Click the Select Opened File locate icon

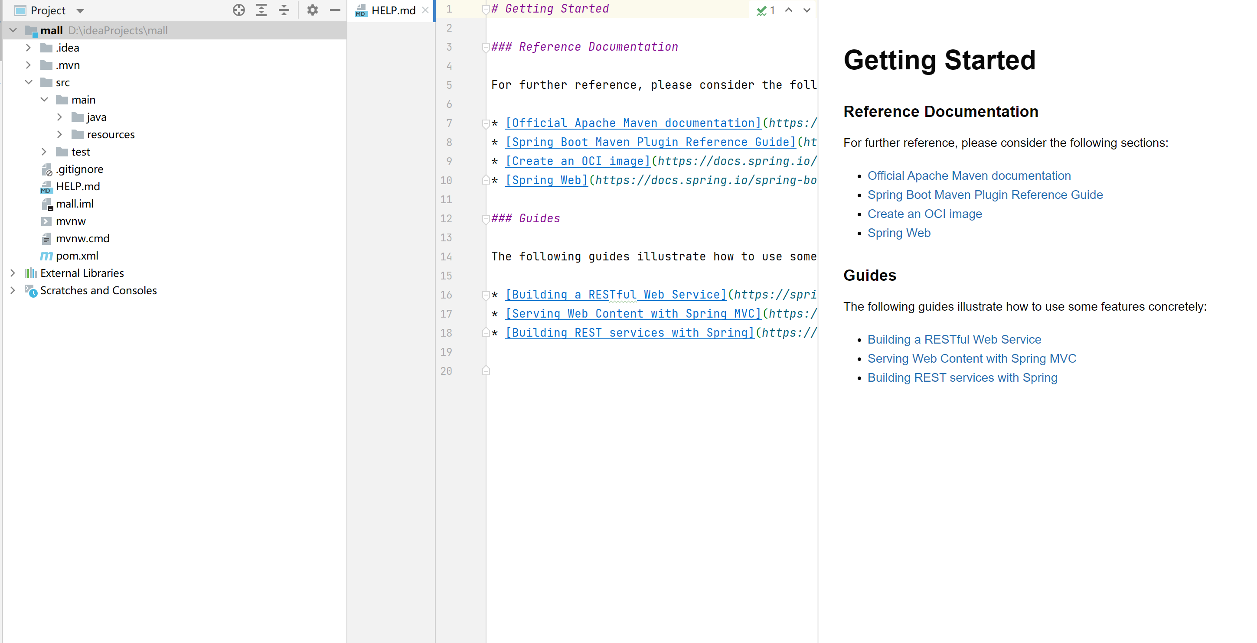[x=238, y=10]
